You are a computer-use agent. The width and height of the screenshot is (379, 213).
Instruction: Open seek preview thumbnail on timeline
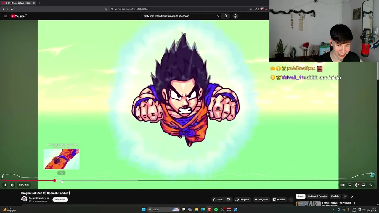(61, 159)
